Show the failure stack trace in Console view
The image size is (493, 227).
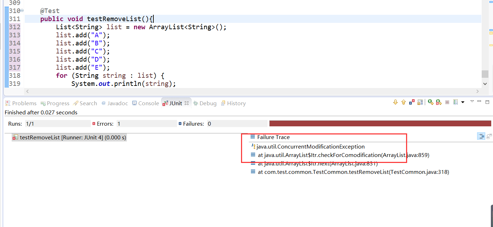(x=489, y=137)
